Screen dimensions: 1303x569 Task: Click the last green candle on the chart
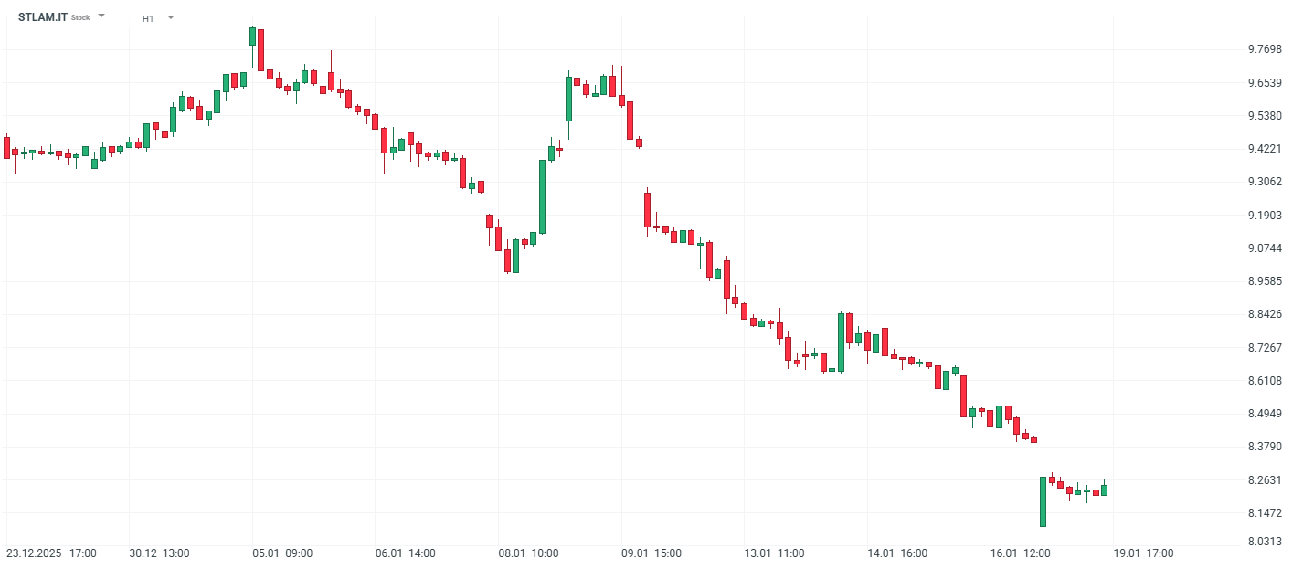1104,490
